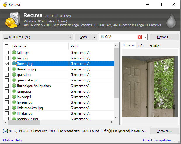Click the Recover button
Image resolution: width=181 pixels, height=144 pixels.
tap(164, 131)
